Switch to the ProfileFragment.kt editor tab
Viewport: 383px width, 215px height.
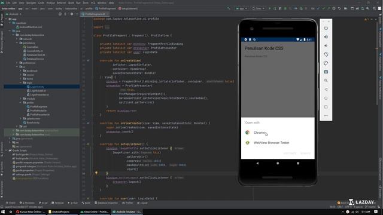pos(95,14)
